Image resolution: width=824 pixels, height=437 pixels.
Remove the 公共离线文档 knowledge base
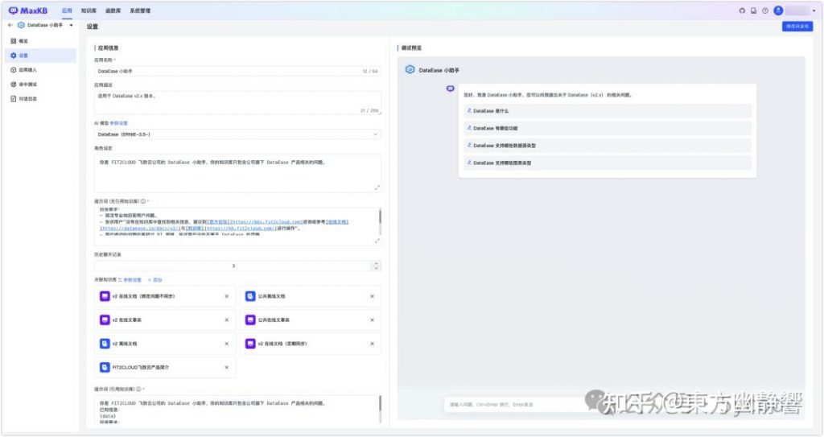coord(371,296)
